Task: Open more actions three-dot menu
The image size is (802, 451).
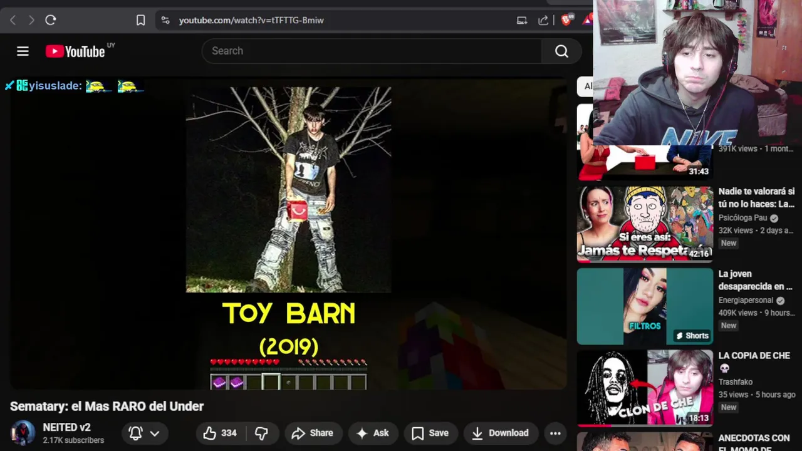Action: click(555, 433)
